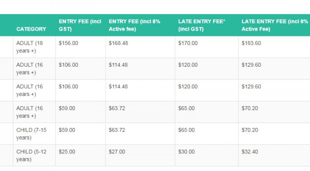The width and height of the screenshot is (310, 171).
Task: Click the ENTRY FEE (incl GST) header
Action: (x=81, y=25)
